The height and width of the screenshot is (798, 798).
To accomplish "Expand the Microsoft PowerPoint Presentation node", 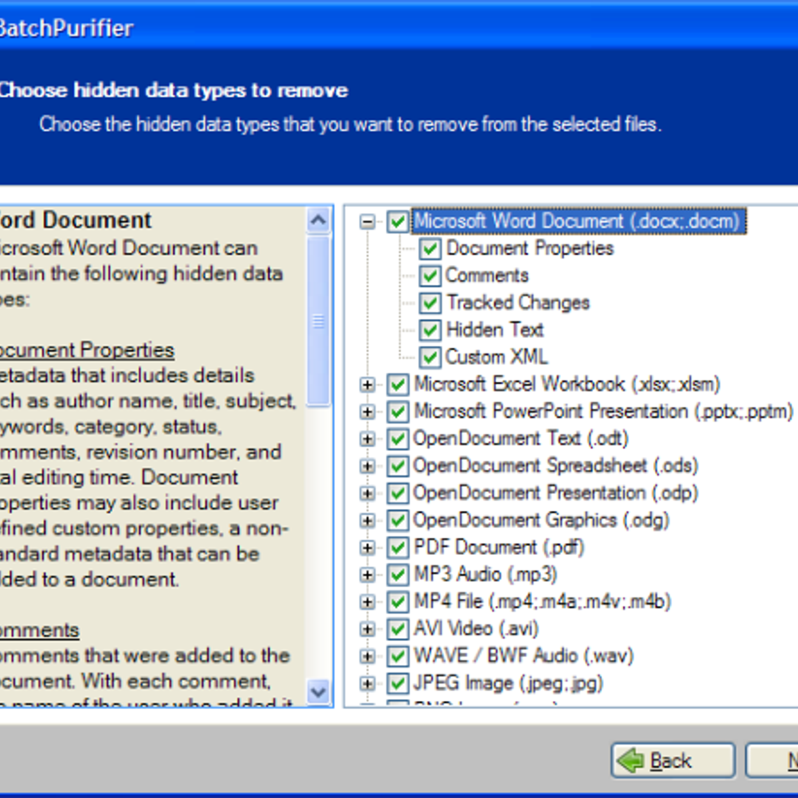I will [368, 411].
